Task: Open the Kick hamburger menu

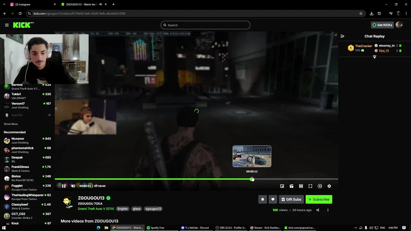Action: coord(7,25)
